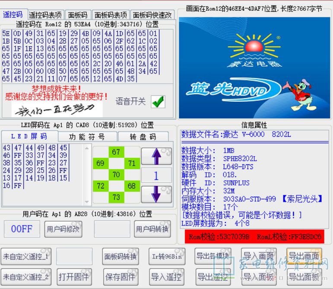Open the 功能符号 tab

click(87, 137)
